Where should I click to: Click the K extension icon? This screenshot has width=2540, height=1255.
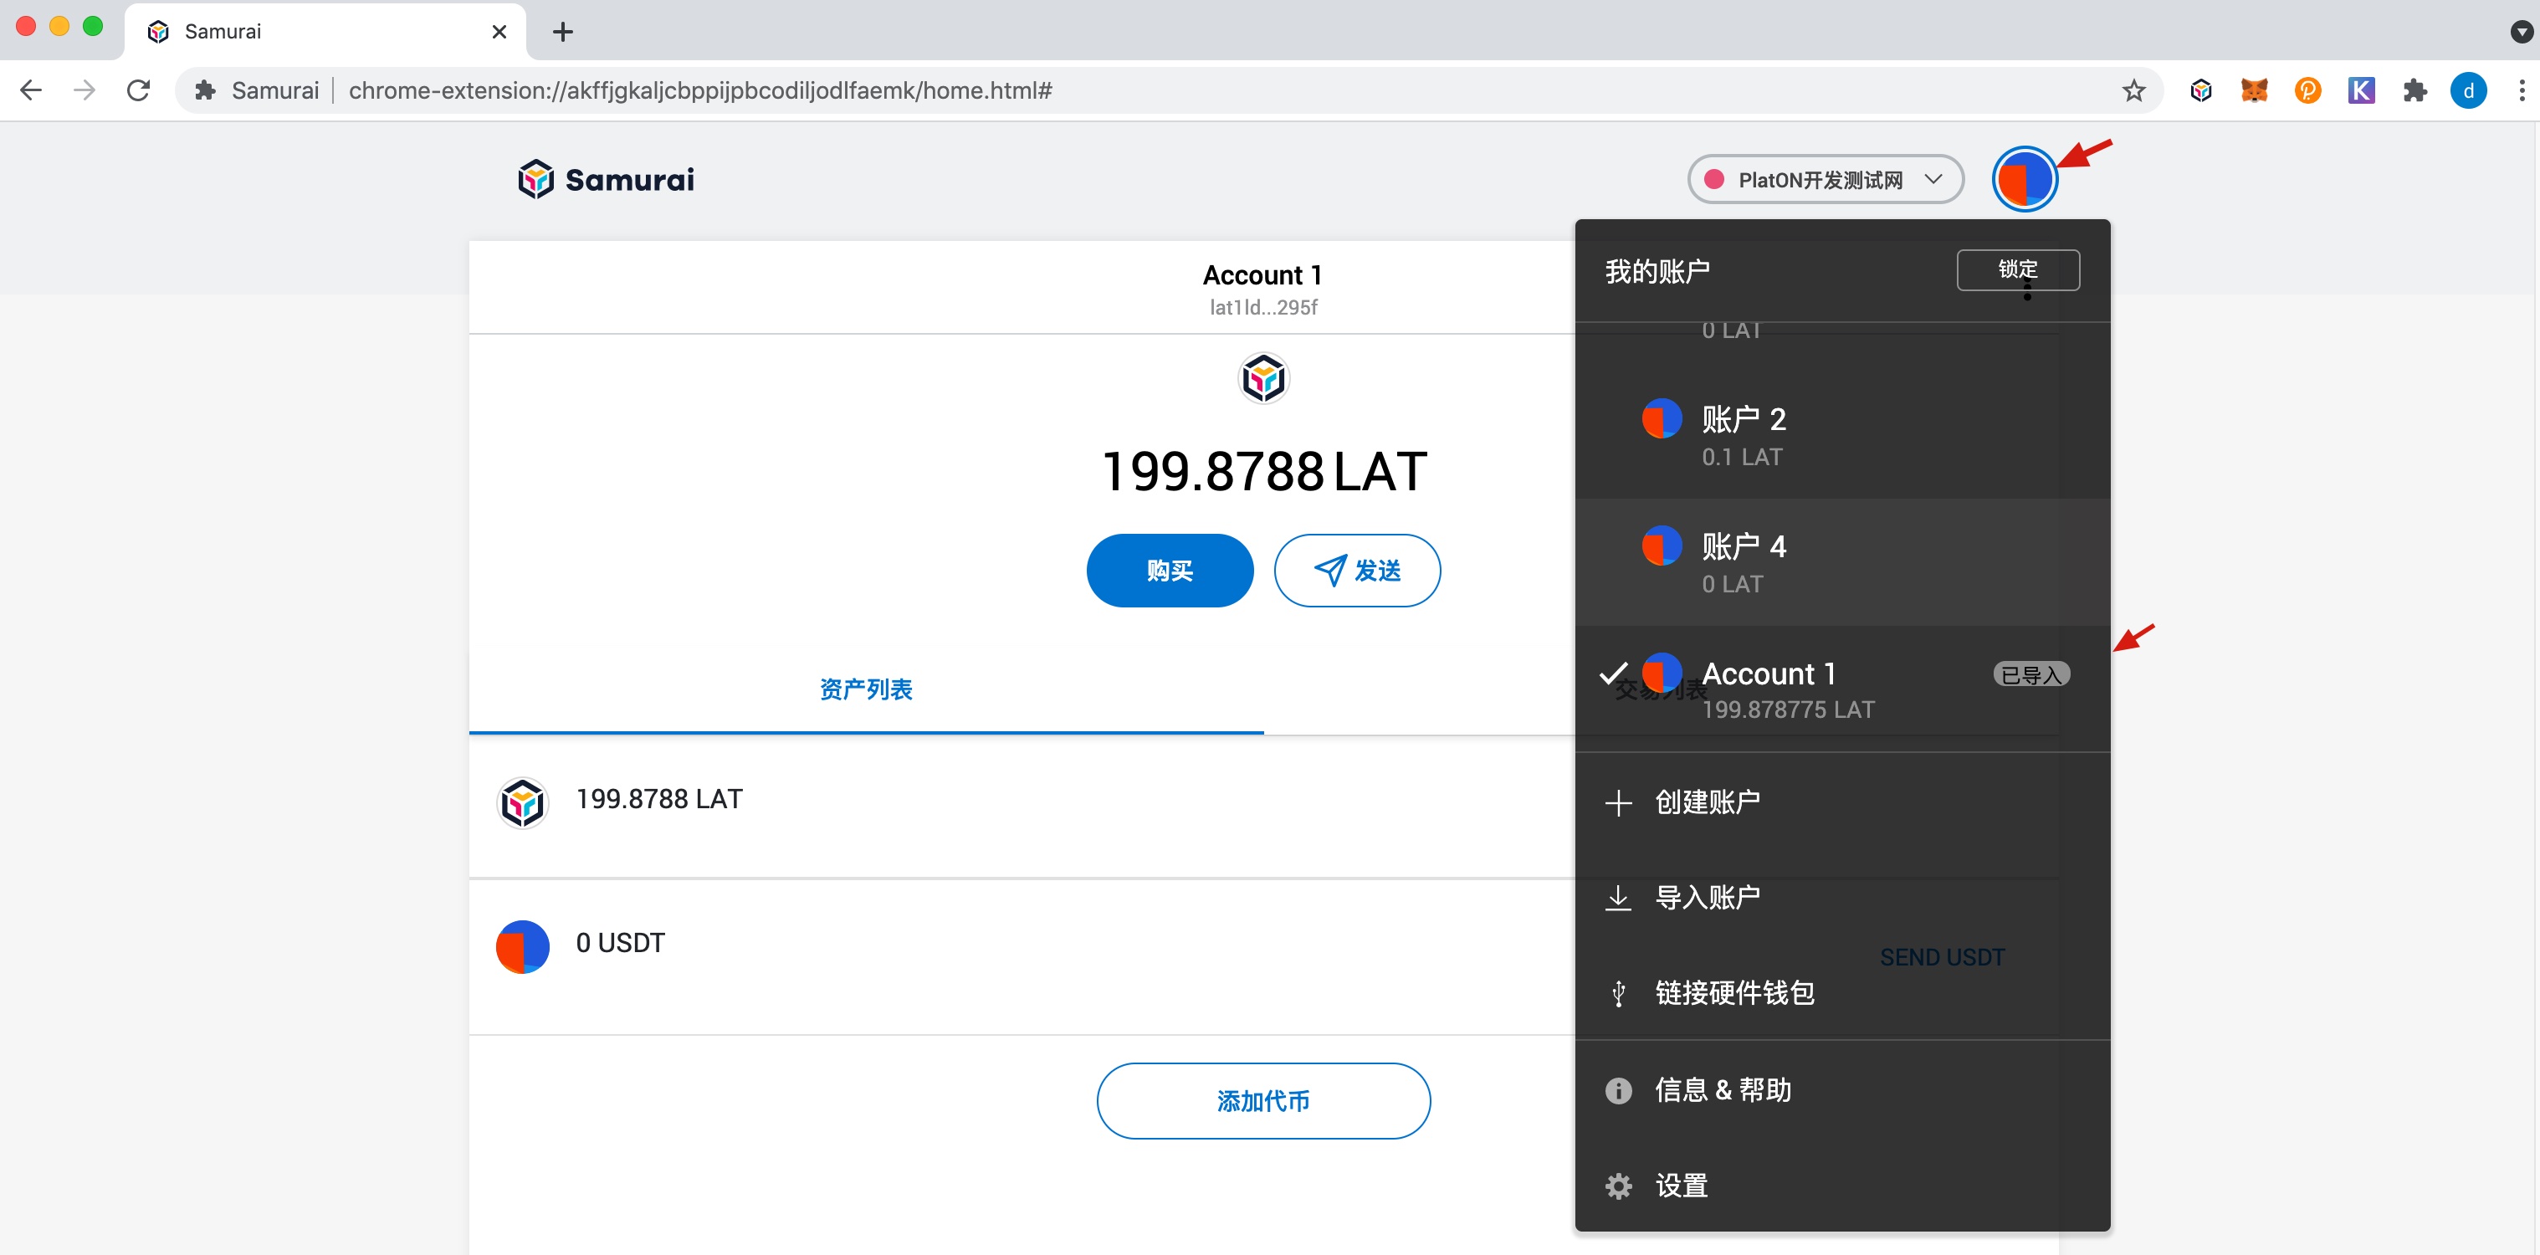[x=2361, y=90]
